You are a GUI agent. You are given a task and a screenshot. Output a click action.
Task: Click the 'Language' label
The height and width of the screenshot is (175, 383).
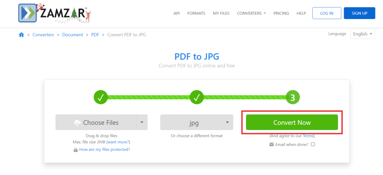click(x=337, y=34)
